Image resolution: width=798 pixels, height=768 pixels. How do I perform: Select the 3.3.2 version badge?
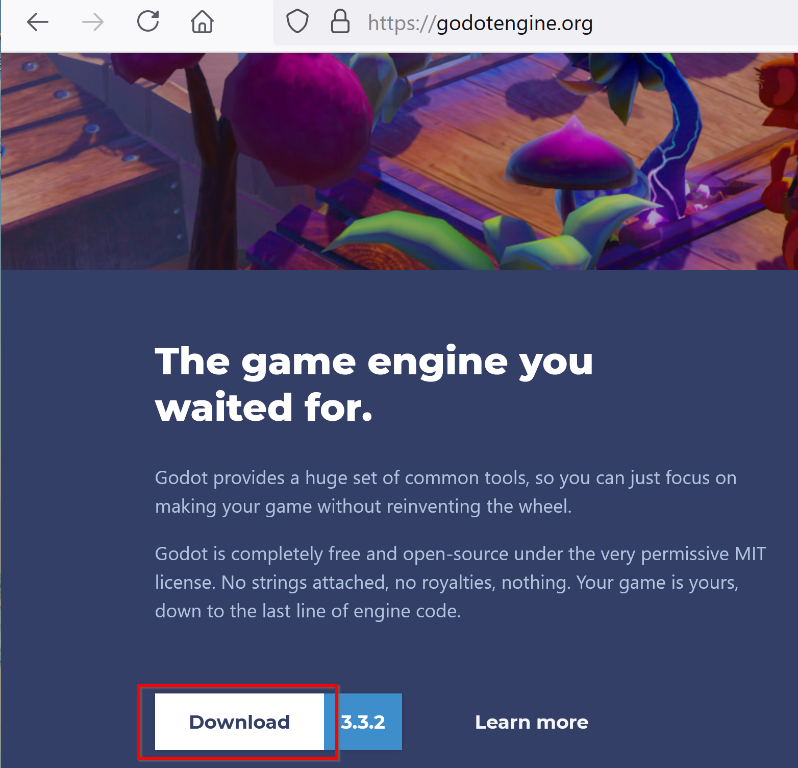[363, 722]
